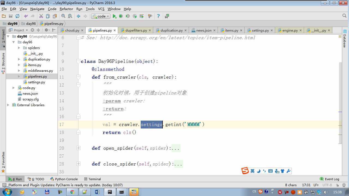Collapse All in the Project panel
Screen dimensions: 349x196
pos(38,30)
